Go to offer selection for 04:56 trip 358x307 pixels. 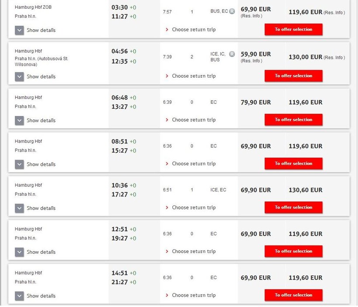[293, 76]
